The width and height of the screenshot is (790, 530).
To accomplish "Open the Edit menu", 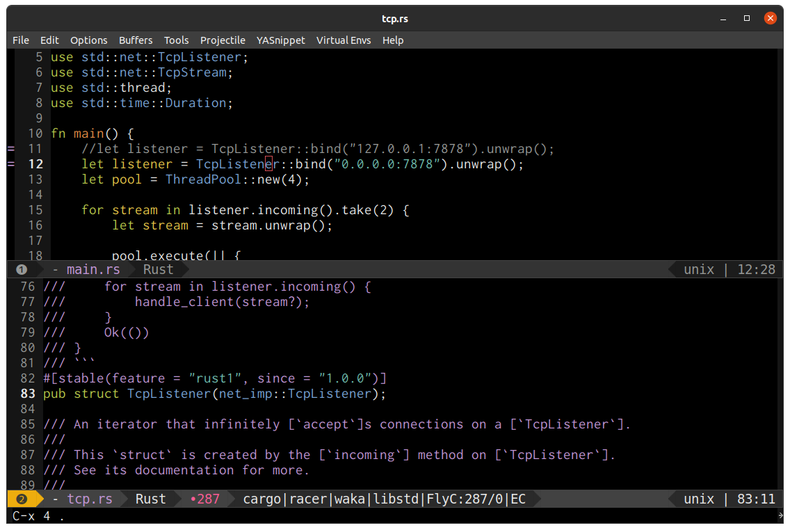I will coord(49,40).
